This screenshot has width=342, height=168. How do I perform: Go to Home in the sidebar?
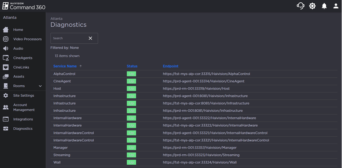coord(18,30)
